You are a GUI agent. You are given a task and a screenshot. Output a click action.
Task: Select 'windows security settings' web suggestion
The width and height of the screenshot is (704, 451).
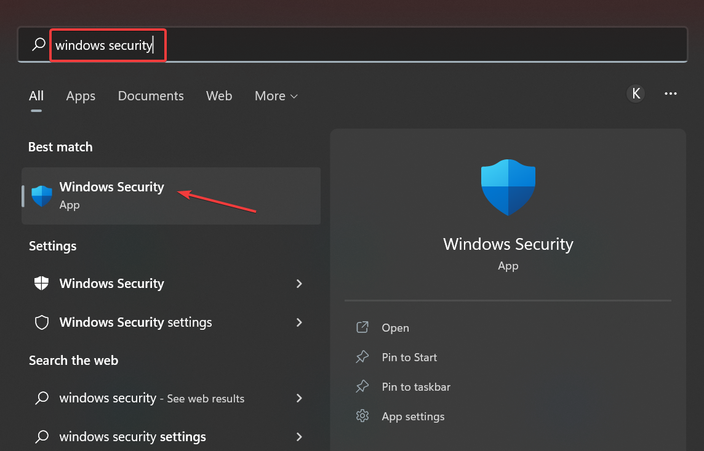pos(132,437)
